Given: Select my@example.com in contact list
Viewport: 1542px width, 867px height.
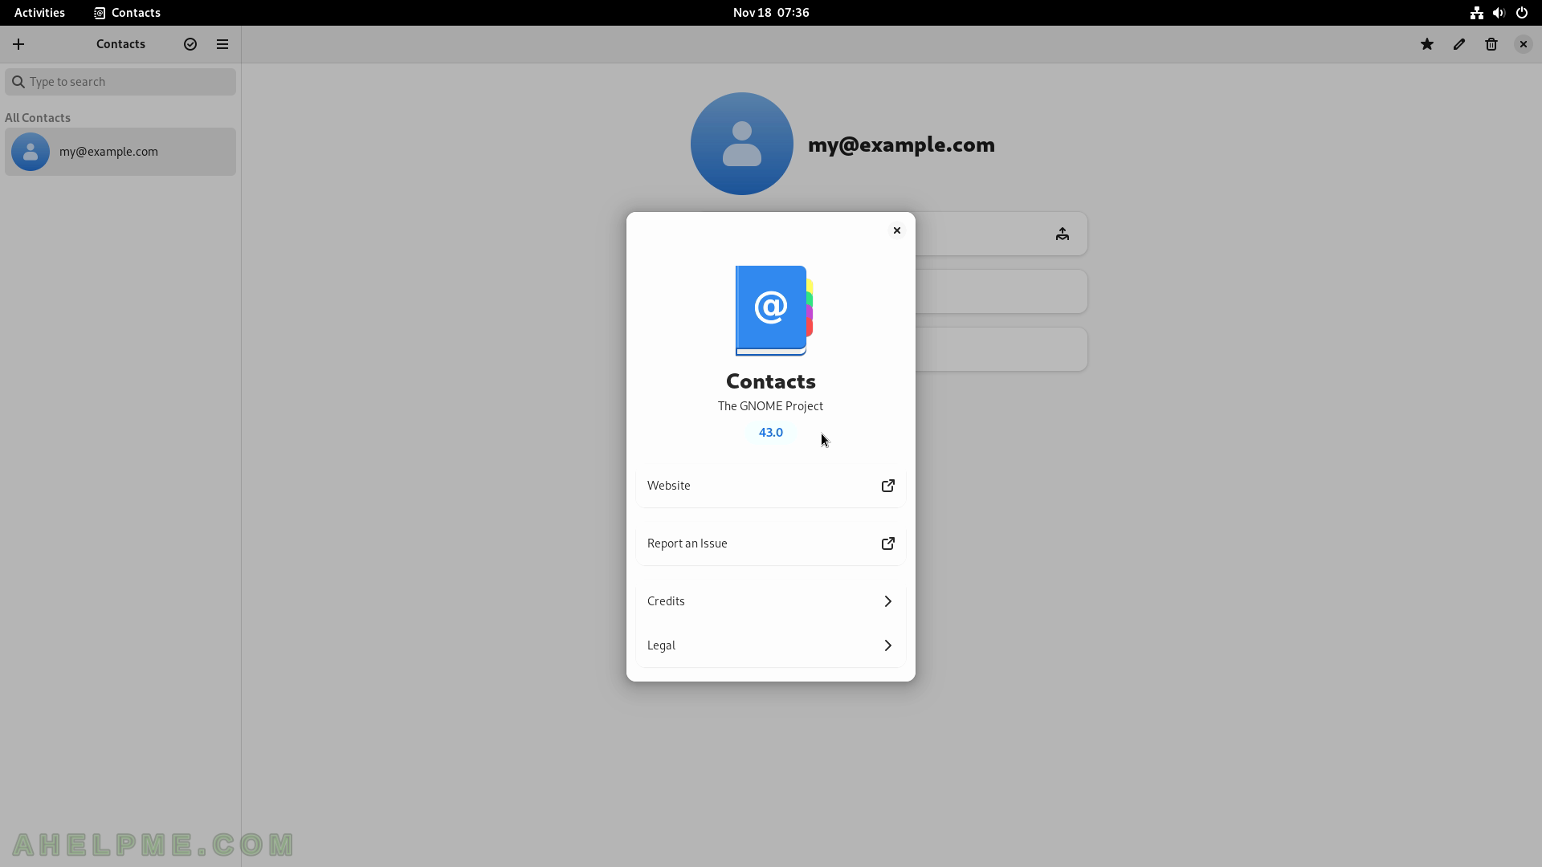Looking at the screenshot, I should point(120,152).
